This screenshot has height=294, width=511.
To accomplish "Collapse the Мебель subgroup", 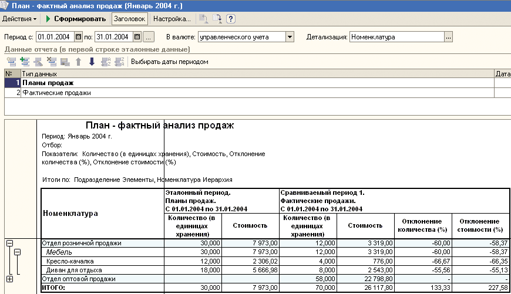I will (x=18, y=252).
